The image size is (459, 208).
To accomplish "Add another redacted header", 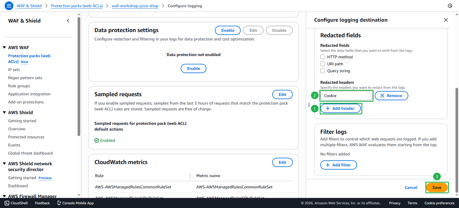I will [341, 108].
